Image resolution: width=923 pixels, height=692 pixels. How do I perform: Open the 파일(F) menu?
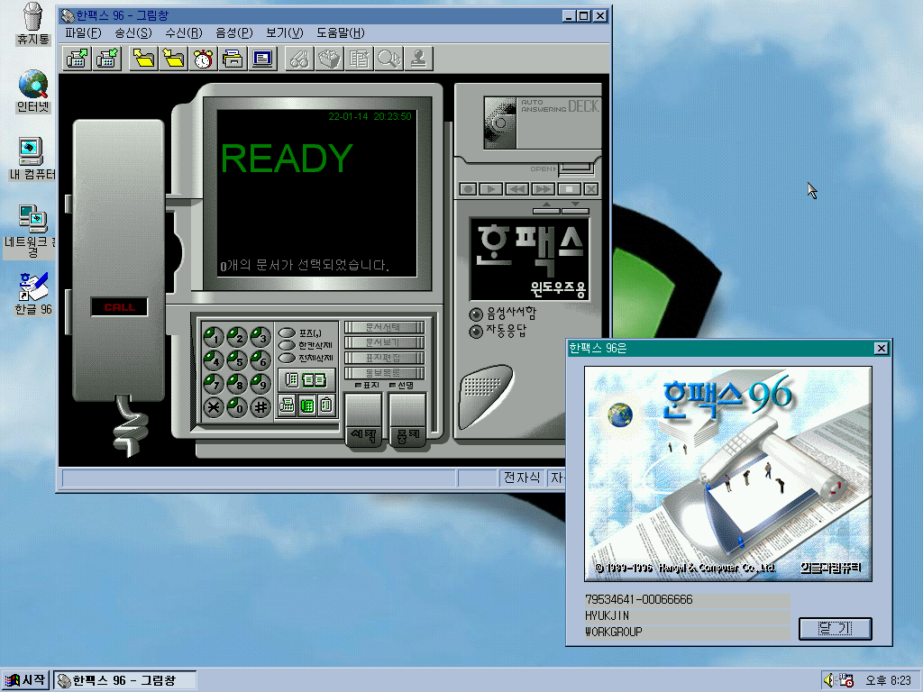tap(83, 33)
